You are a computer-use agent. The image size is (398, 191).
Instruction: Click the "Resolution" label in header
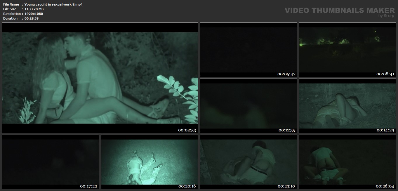pos(12,14)
